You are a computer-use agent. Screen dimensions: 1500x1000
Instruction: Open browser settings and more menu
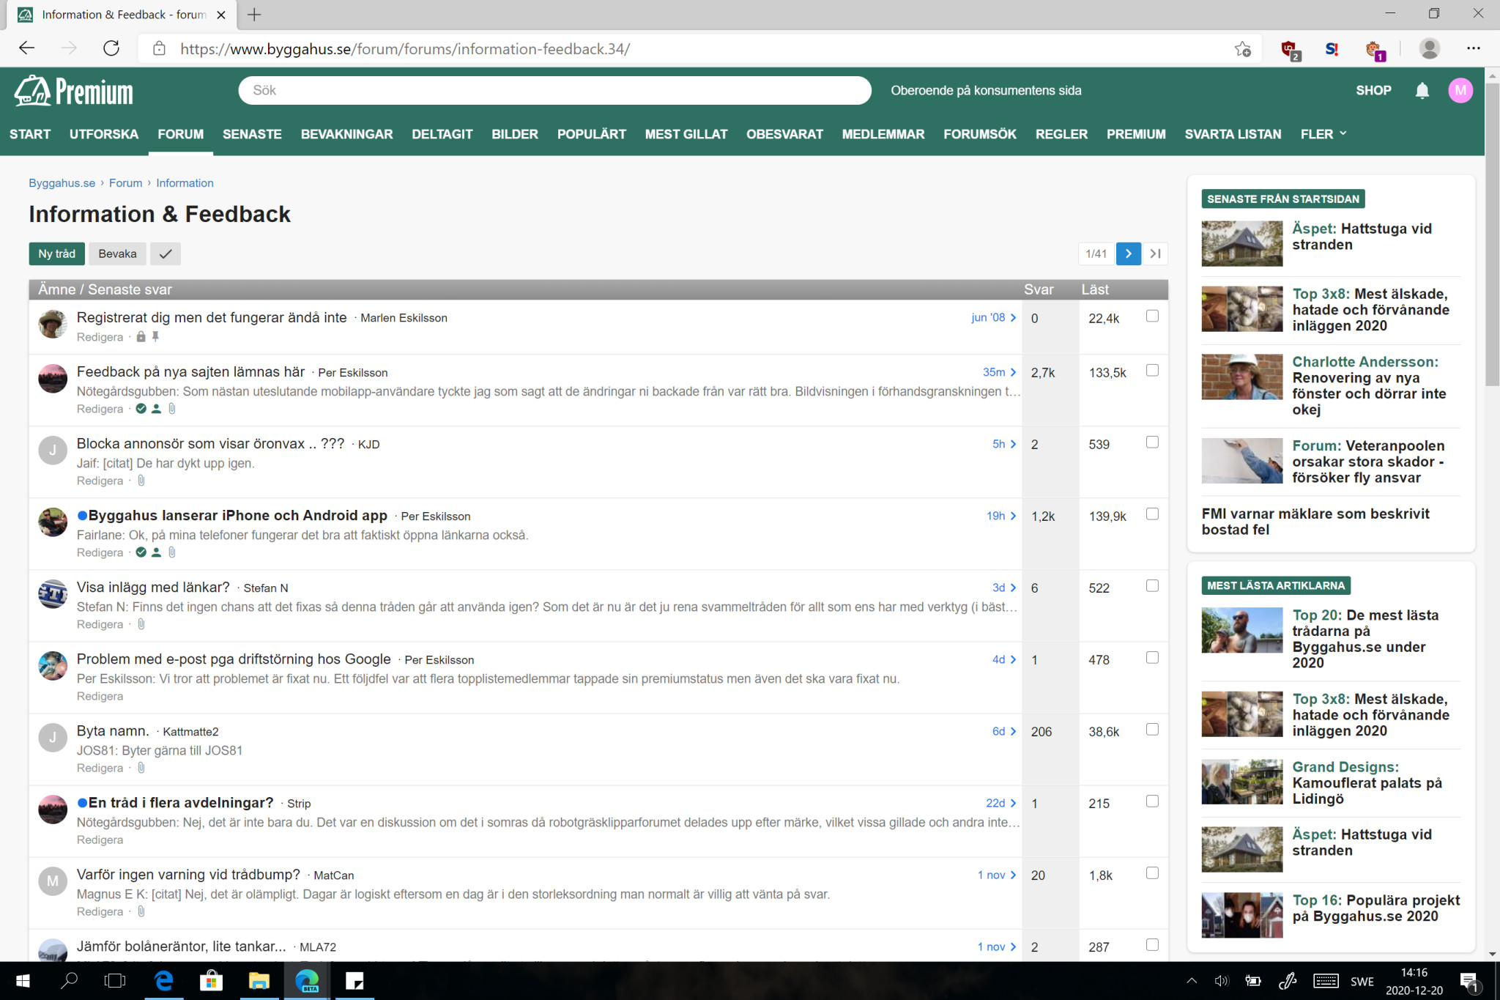1473,48
